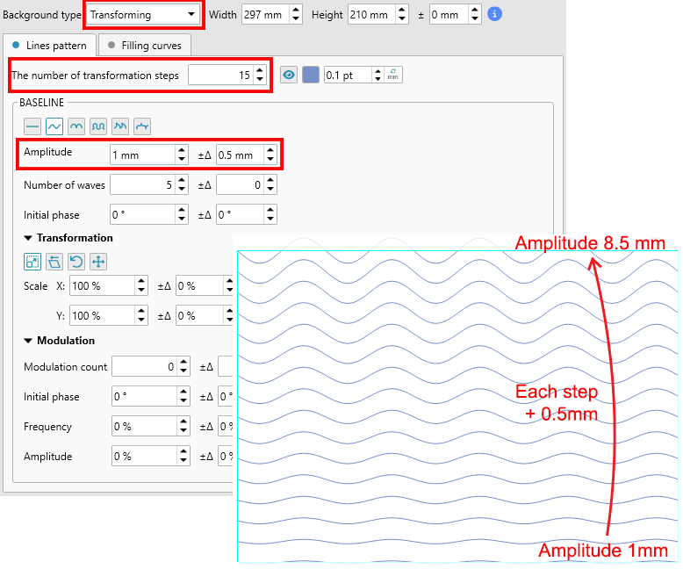Screen dimensions: 683x569
Task: Click the Amplitude 1 mm input field
Action: pos(141,155)
